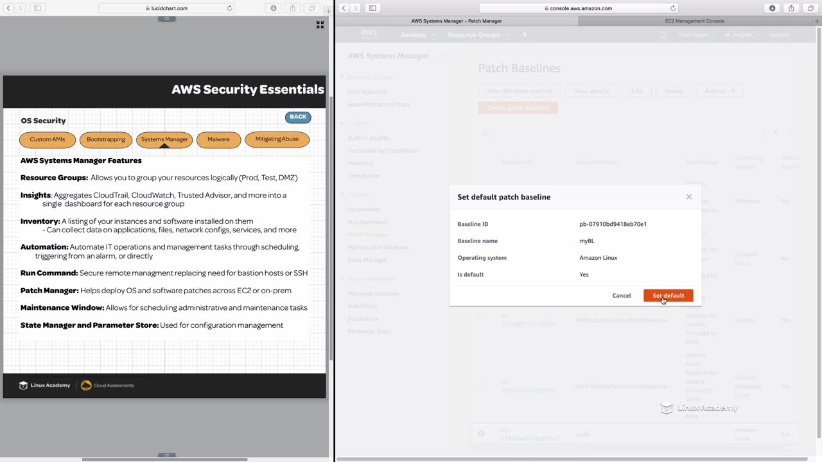This screenshot has width=822, height=462.
Task: Show downloads in the lucidchart.com window
Action: (274, 8)
